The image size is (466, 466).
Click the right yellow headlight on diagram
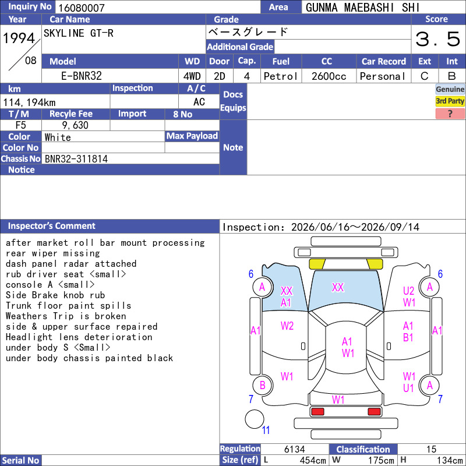click(x=375, y=264)
